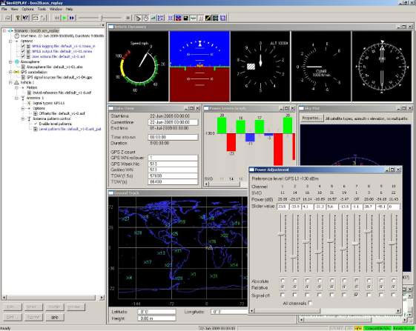Click the arrow icon left of the clock icon

click(x=138, y=18)
